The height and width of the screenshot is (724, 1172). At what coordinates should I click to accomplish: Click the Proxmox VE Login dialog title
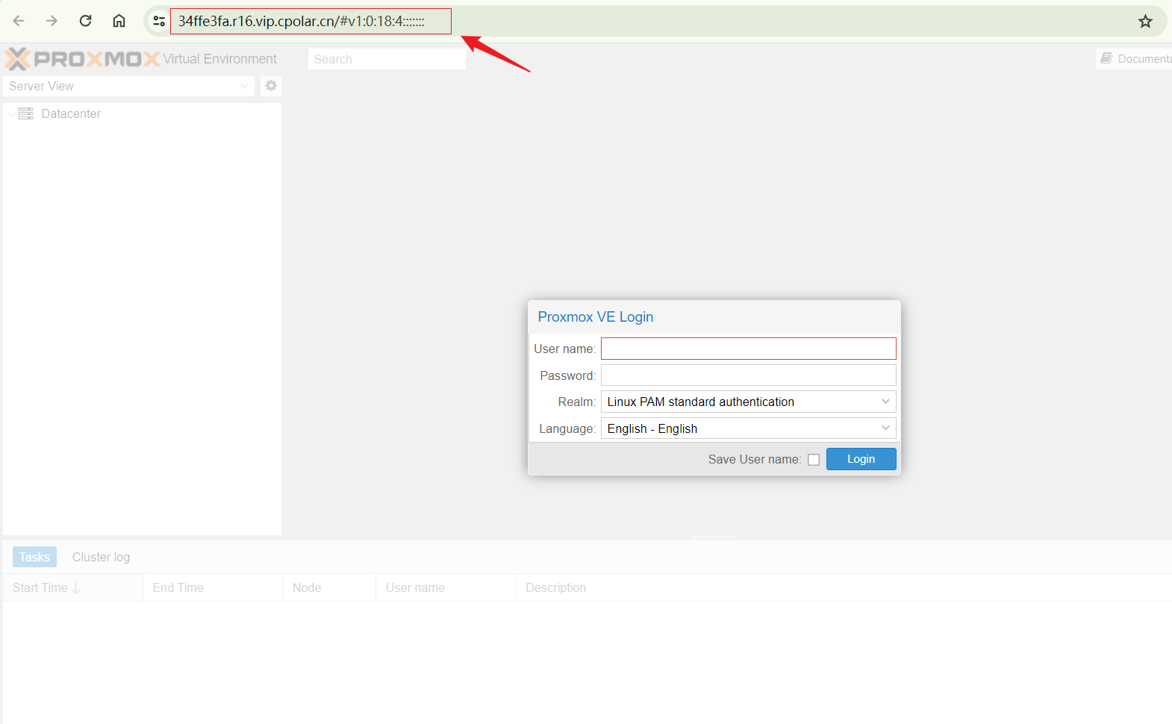pyautogui.click(x=596, y=316)
